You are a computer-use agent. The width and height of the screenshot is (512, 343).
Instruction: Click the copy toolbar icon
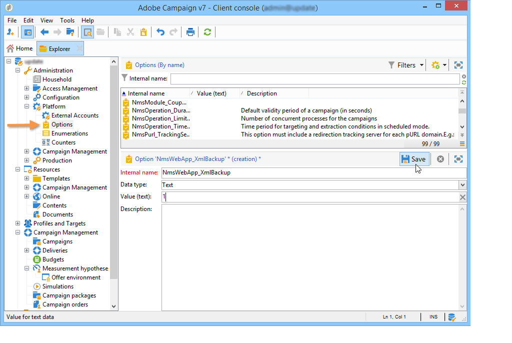pyautogui.click(x=117, y=32)
